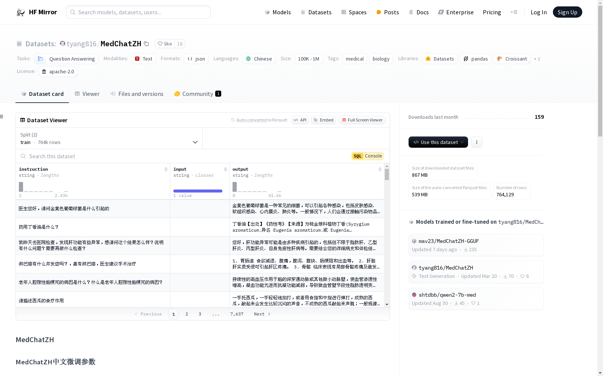603x376 pixels.
Task: Select the apache-2.0 license tag
Action: click(58, 71)
